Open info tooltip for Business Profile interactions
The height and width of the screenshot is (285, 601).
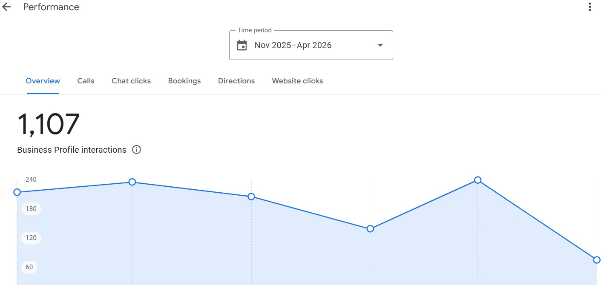136,149
